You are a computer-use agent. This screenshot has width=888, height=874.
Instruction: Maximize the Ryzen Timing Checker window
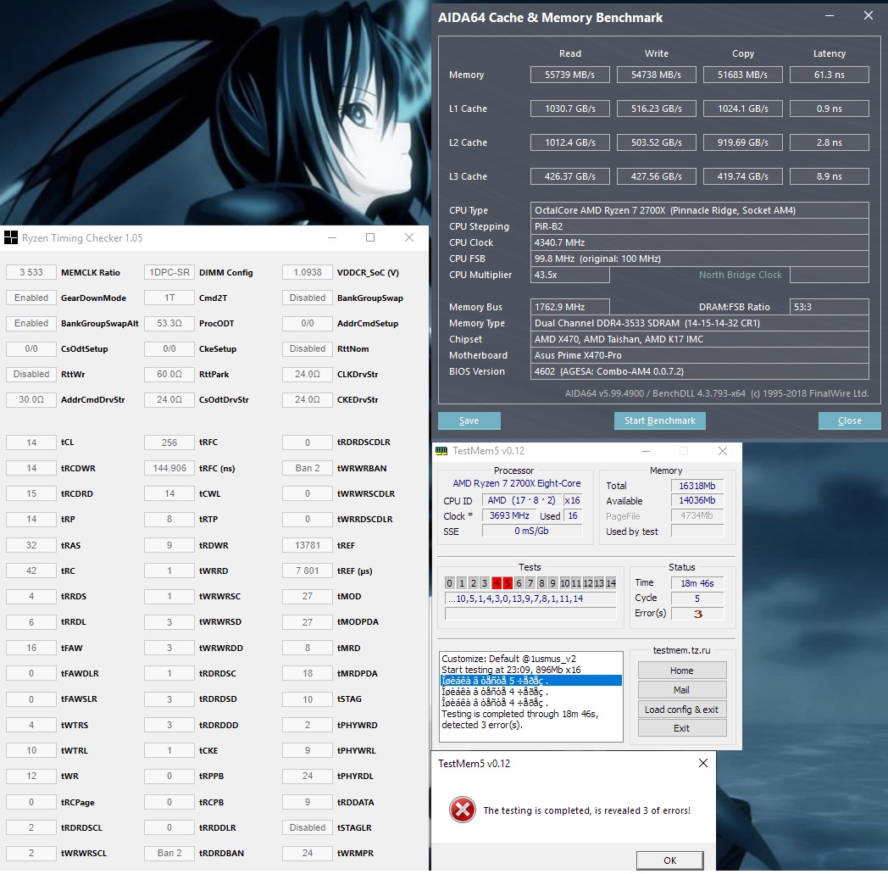(370, 238)
